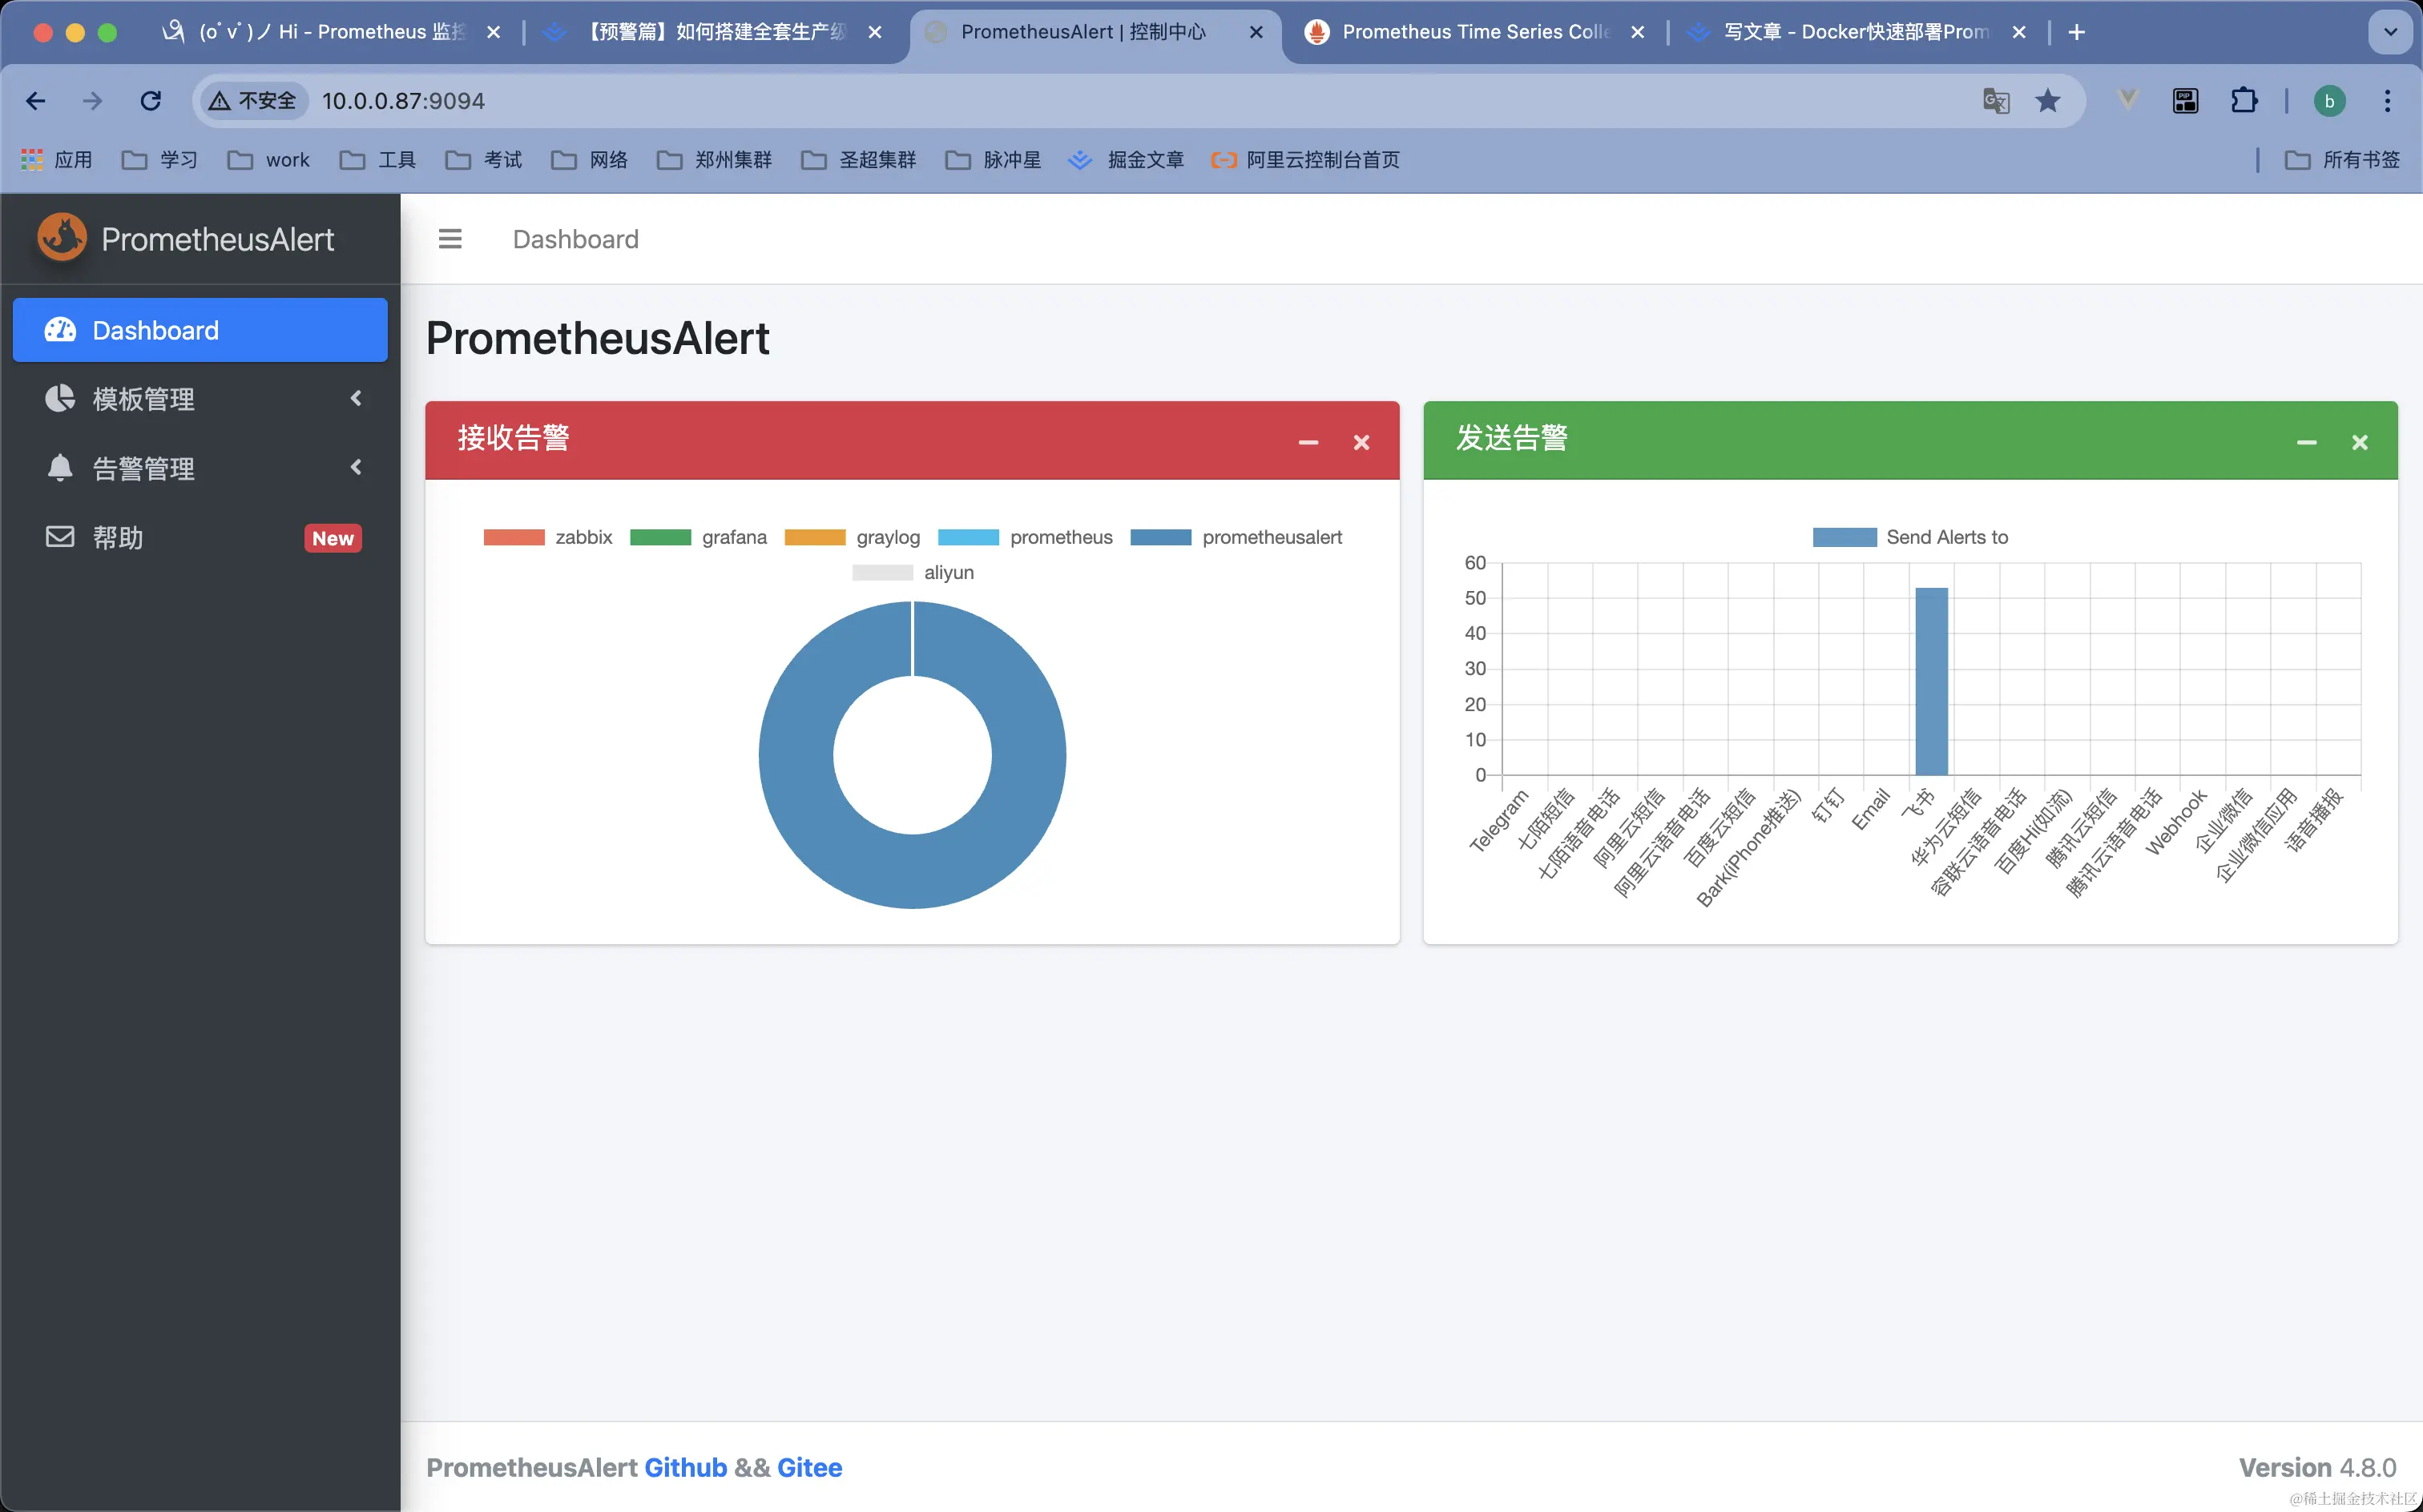
Task: Open the Github link in footer
Action: pyautogui.click(x=685, y=1467)
